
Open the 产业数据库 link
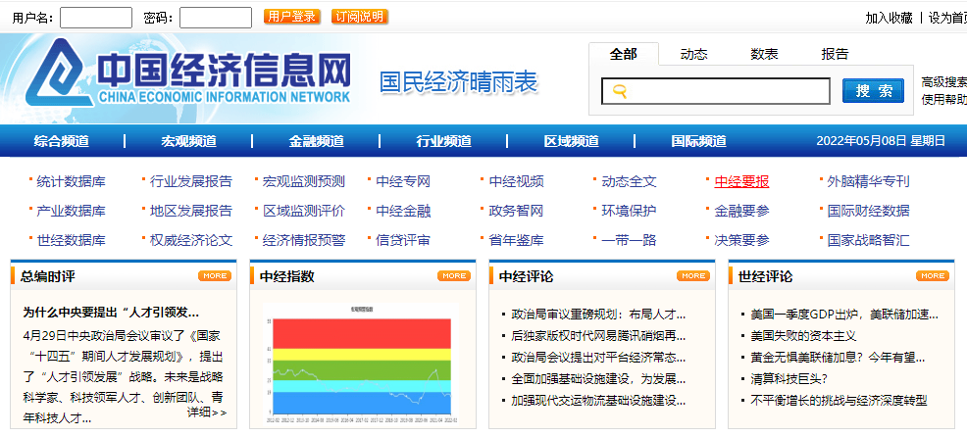[71, 211]
